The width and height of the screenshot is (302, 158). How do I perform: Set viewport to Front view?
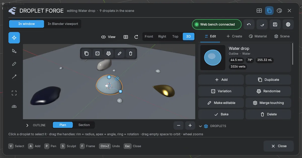click(149, 36)
